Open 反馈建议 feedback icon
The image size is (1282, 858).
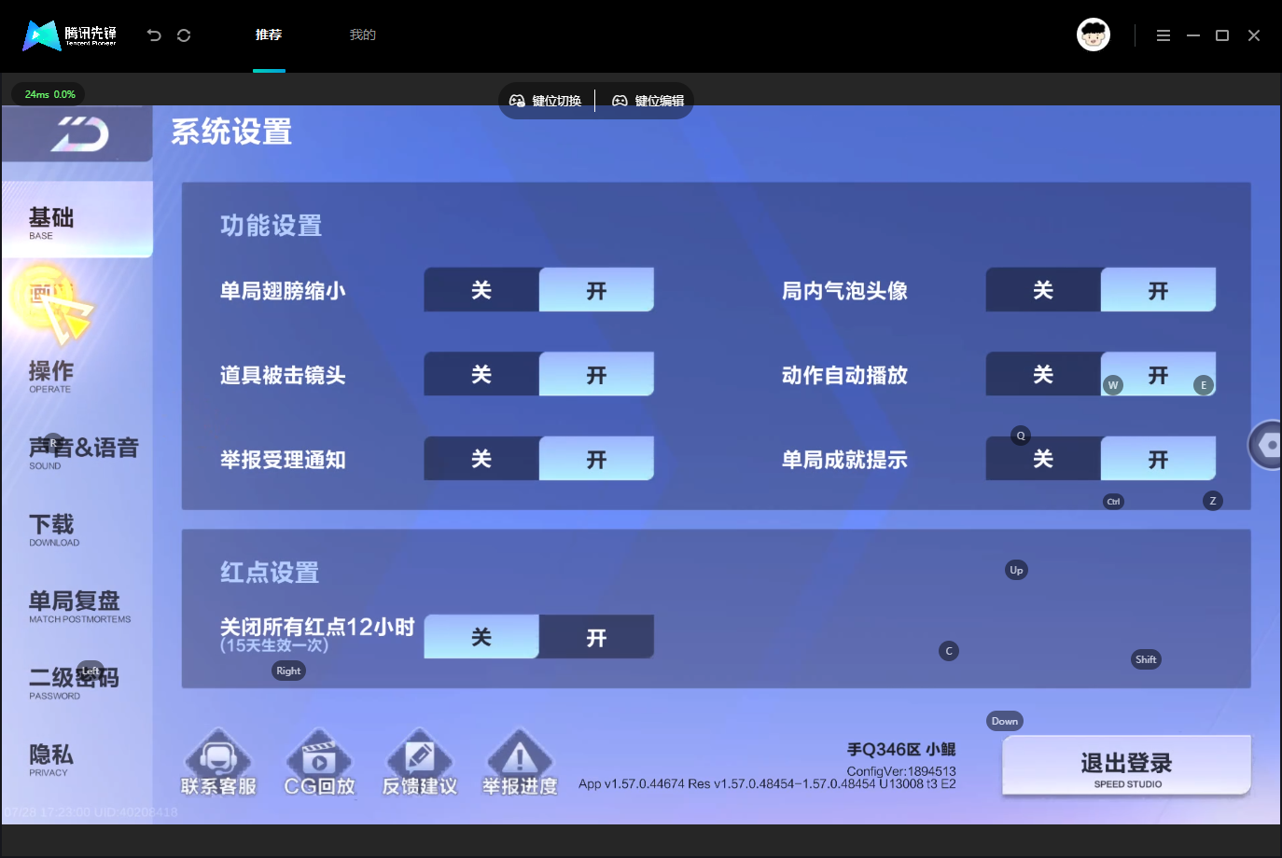[x=420, y=763]
